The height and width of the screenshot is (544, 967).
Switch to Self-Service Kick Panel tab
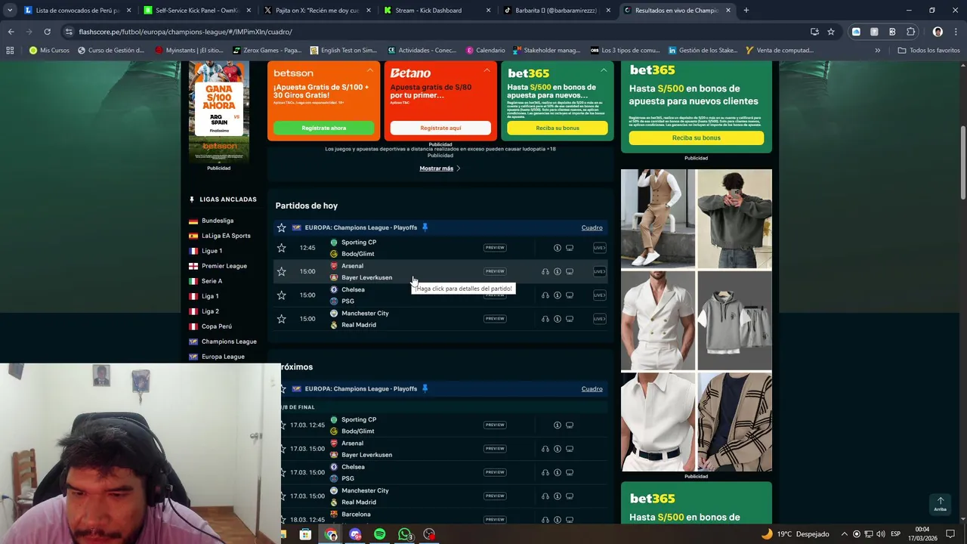click(x=196, y=11)
